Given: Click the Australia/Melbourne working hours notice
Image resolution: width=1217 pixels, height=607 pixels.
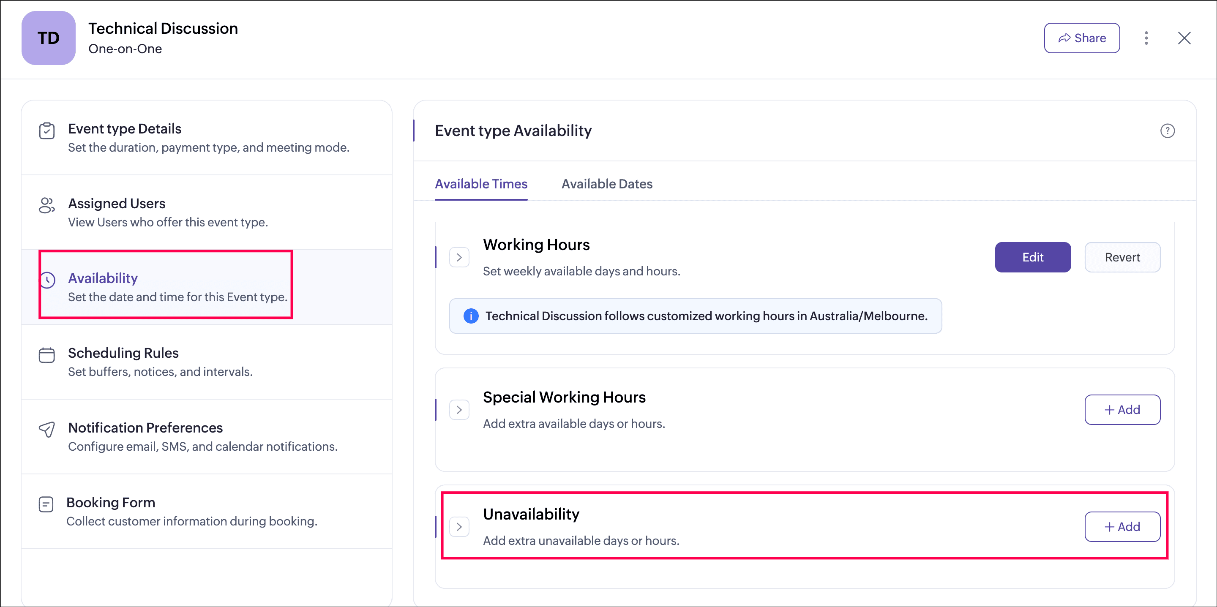Looking at the screenshot, I should click(696, 316).
